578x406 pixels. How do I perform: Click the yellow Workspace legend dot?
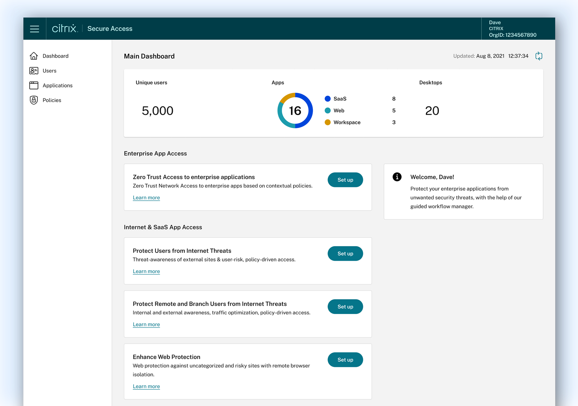328,122
